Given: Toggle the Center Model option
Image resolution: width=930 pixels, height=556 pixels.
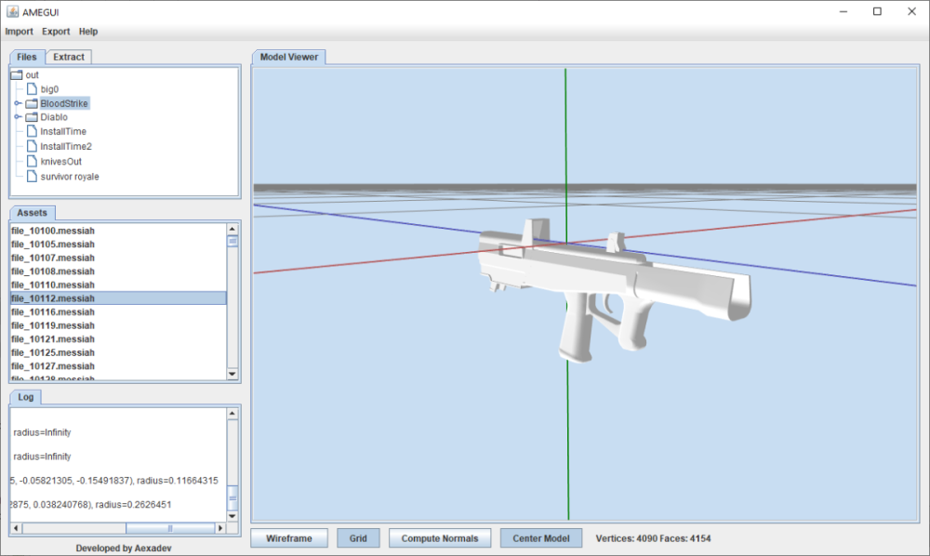Looking at the screenshot, I should tap(541, 538).
